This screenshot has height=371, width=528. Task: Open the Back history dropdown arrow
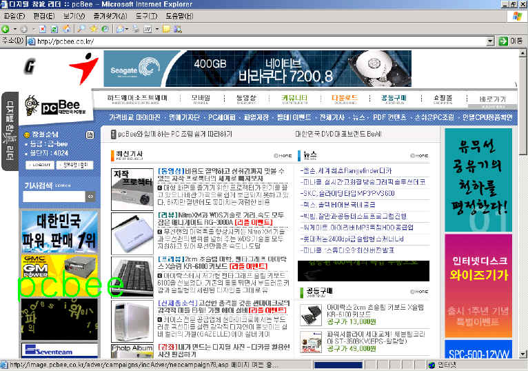(x=14, y=30)
